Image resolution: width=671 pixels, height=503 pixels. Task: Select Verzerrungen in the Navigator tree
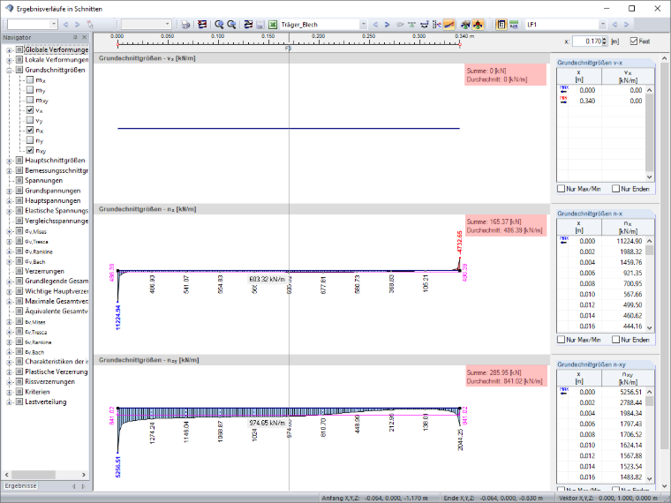[44, 271]
